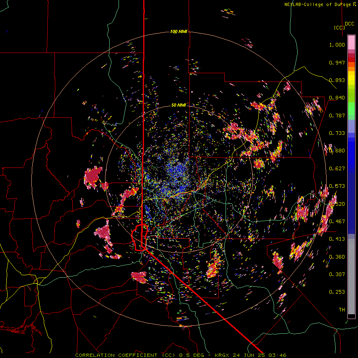Screen dimensions: 358x358
Task: Click the 24 JUN 25 date in the caption
Action: (x=249, y=355)
